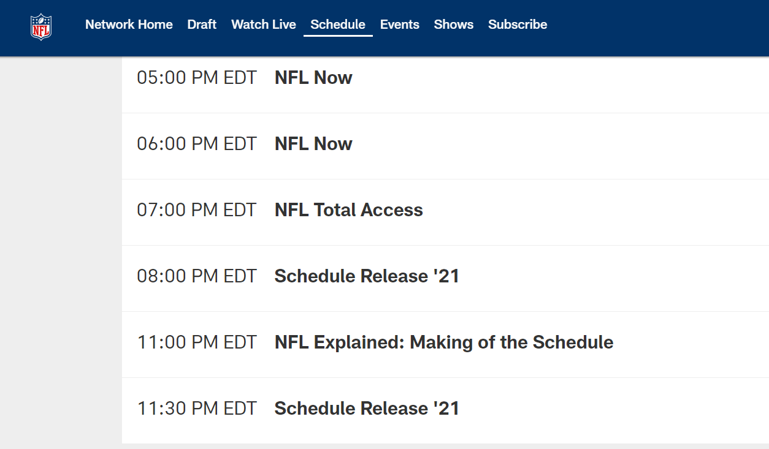
Task: Open the 11:30 PM Schedule Release '21 listing
Action: point(367,409)
